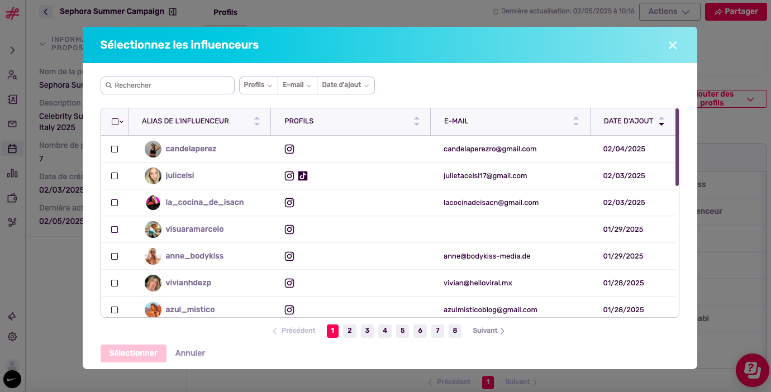Click the Partager button
The height and width of the screenshot is (392, 771).
point(736,11)
